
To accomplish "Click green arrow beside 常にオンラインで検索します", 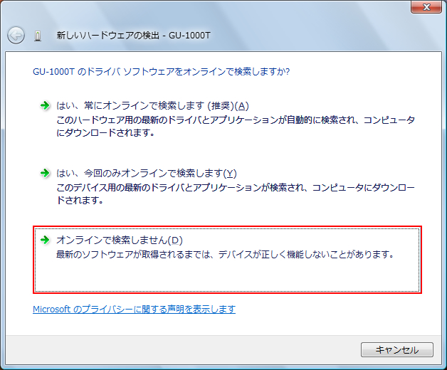I will pos(45,106).
